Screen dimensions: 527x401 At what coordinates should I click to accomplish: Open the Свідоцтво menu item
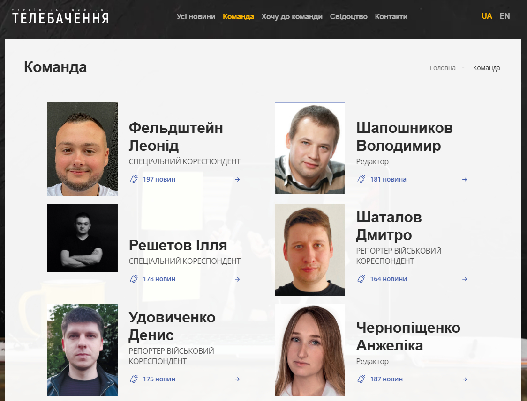click(348, 16)
